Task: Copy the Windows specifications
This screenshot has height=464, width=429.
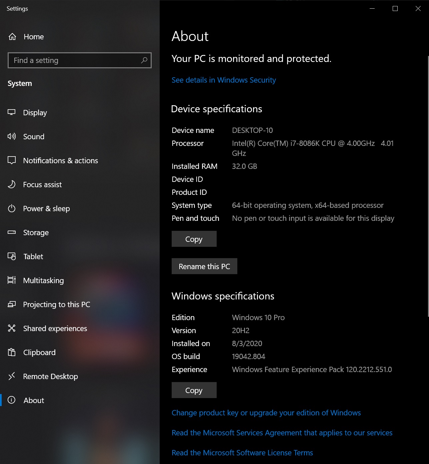Action: pyautogui.click(x=194, y=390)
